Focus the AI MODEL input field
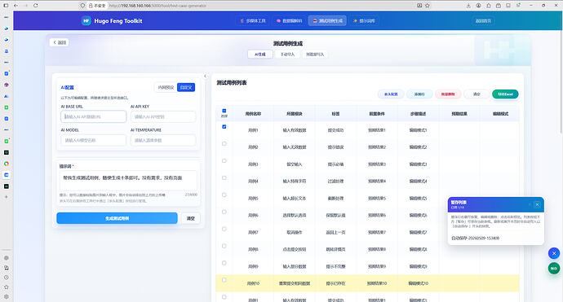This screenshot has width=563, height=302. [93, 140]
